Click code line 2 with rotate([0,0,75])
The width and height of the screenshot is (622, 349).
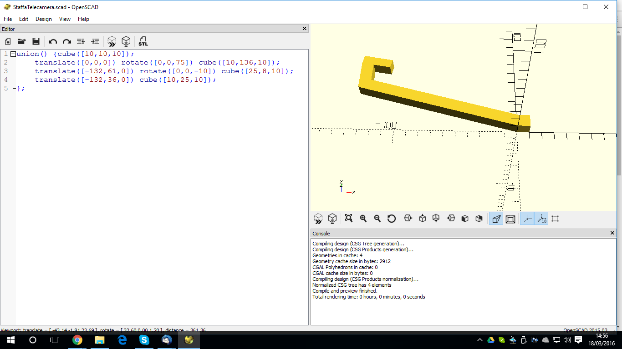(157, 63)
